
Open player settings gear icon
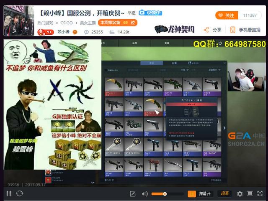coord(240,194)
